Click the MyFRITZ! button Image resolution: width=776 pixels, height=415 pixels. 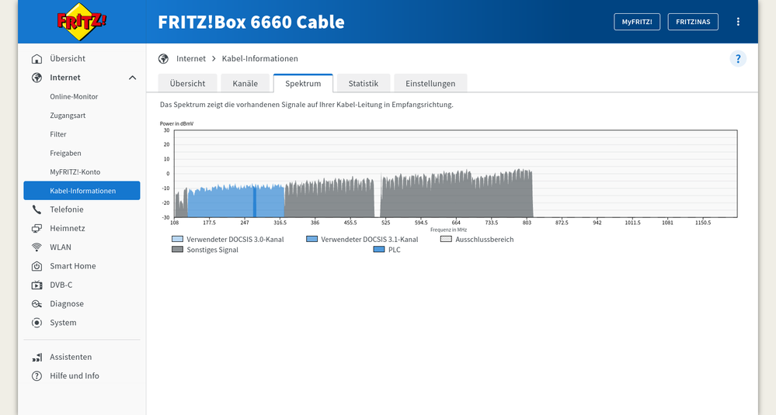tap(637, 22)
